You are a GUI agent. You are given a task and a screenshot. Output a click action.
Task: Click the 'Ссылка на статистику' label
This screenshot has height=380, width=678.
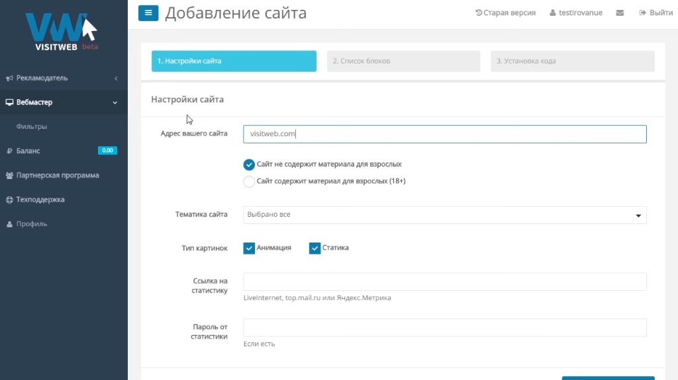click(210, 286)
